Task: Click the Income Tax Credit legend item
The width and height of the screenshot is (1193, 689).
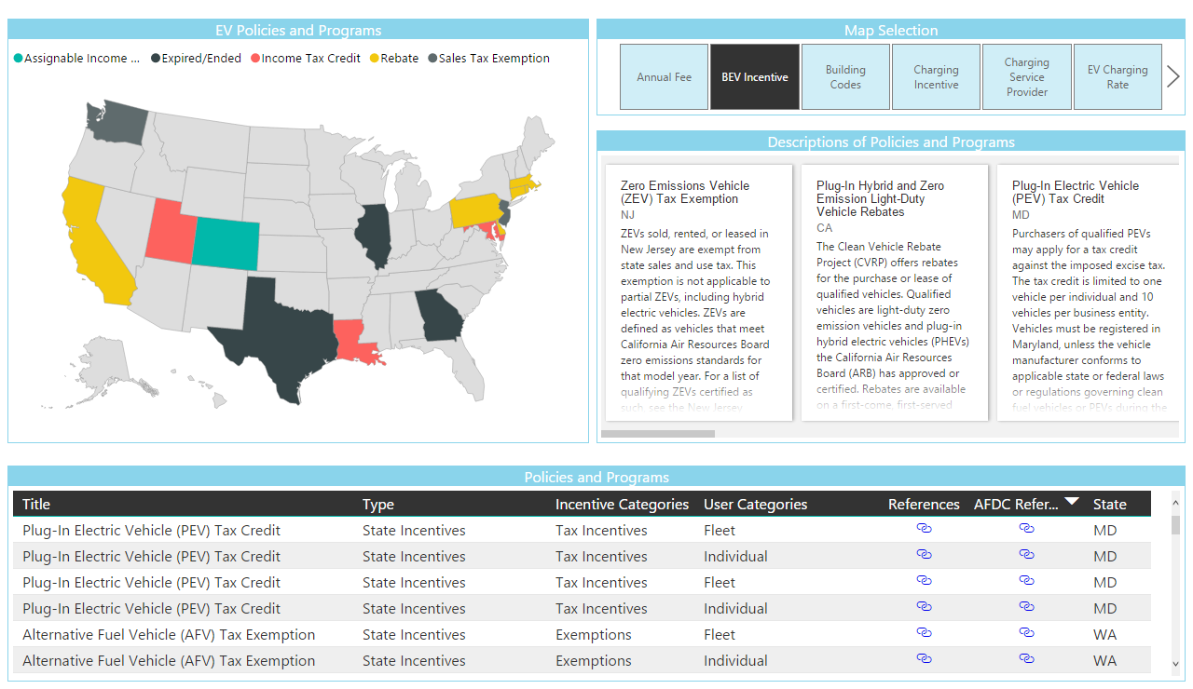Action: [304, 59]
